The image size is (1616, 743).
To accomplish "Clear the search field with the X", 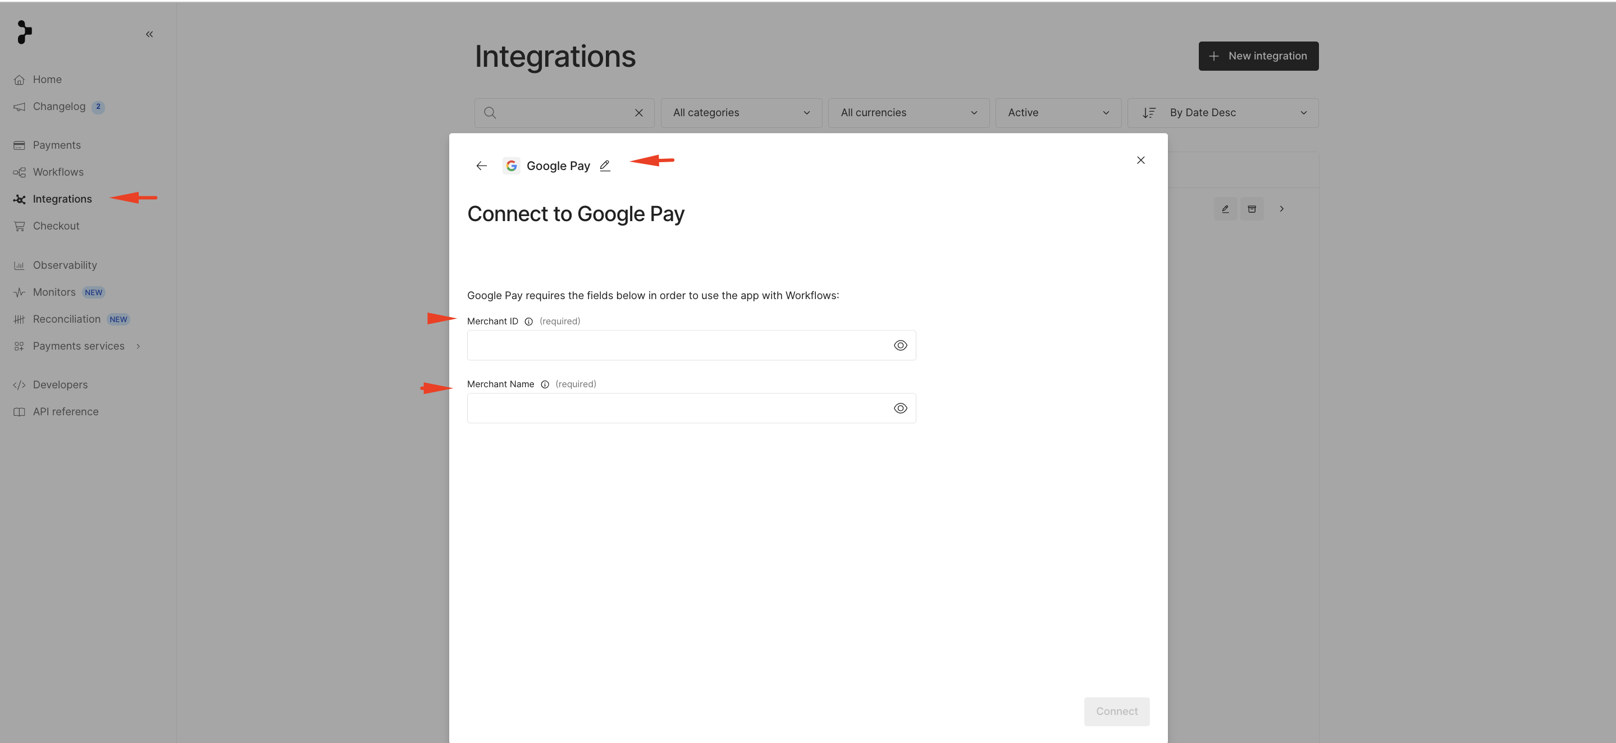I will pyautogui.click(x=638, y=113).
